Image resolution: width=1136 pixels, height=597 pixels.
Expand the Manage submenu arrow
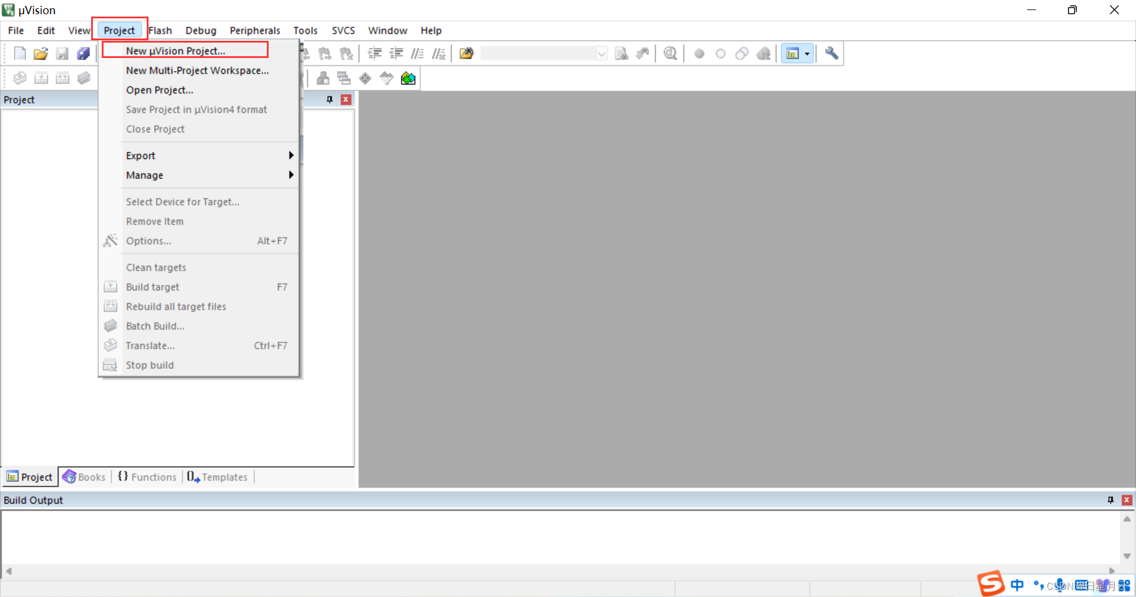pyautogui.click(x=291, y=175)
